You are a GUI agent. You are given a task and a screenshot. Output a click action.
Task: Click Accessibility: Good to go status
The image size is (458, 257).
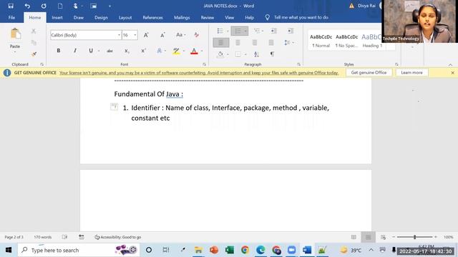(117, 237)
